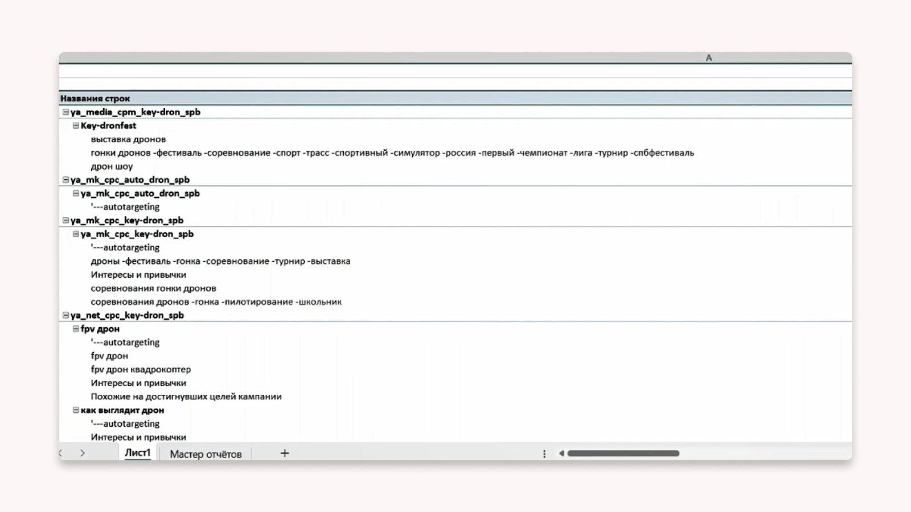
Task: Collapse ya_net_cpc_key-dron_spb campaign group
Action: (65, 315)
